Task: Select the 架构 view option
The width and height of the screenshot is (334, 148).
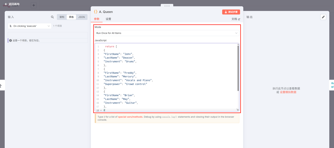Action: 62,17
